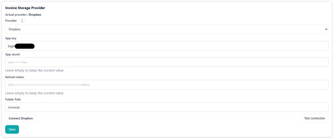Click the Invoice Storage Provider heading
This screenshot has width=335, height=138.
pyautogui.click(x=25, y=8)
